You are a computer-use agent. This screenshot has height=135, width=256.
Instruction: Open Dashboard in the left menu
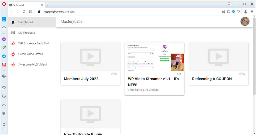(x=32, y=22)
